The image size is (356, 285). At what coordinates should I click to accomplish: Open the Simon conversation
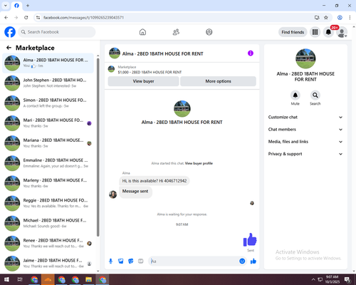tap(48, 103)
